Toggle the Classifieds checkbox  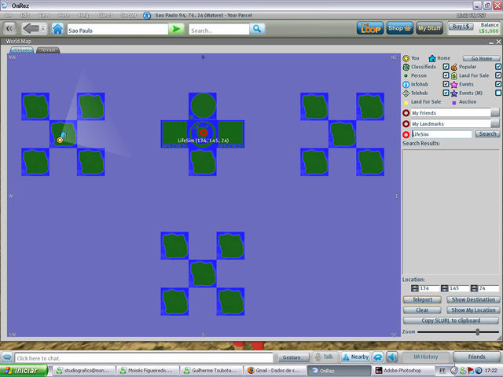tap(446, 67)
